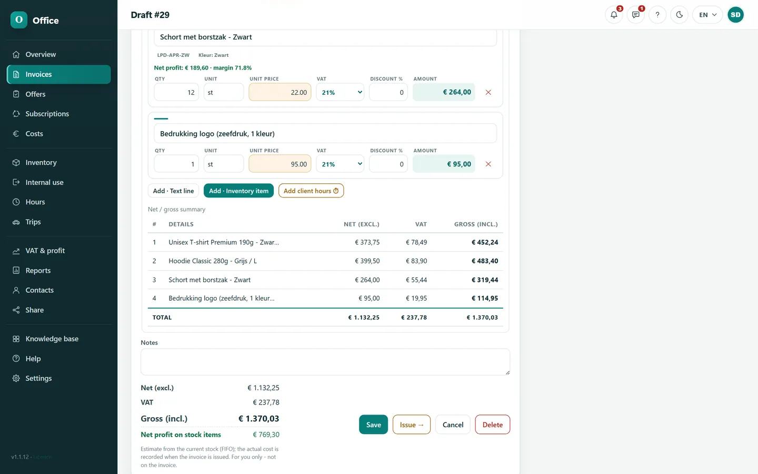Edit the Schort met borstzak description field

point(325,37)
